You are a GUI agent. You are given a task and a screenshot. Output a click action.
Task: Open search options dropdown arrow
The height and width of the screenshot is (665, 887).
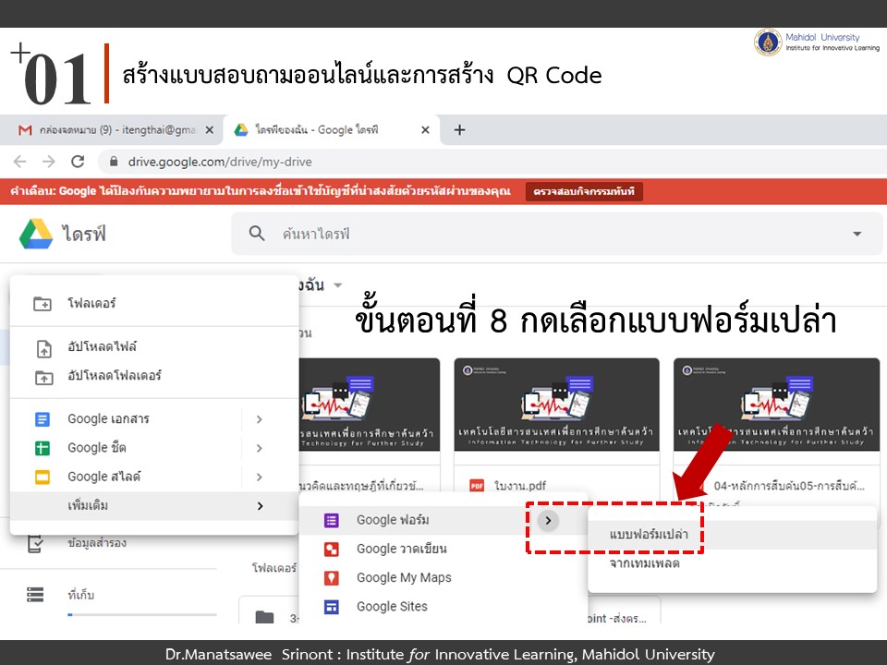[x=857, y=235]
